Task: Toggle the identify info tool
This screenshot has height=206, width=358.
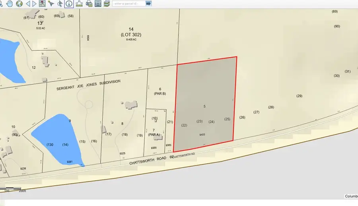Action: pos(69,4)
